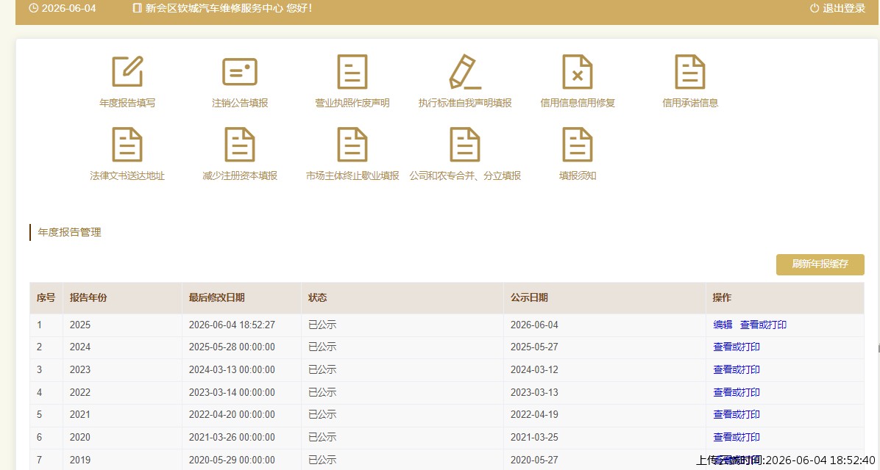Open the 信用信息信用修复 icon
The height and width of the screenshot is (470, 880).
coord(578,72)
